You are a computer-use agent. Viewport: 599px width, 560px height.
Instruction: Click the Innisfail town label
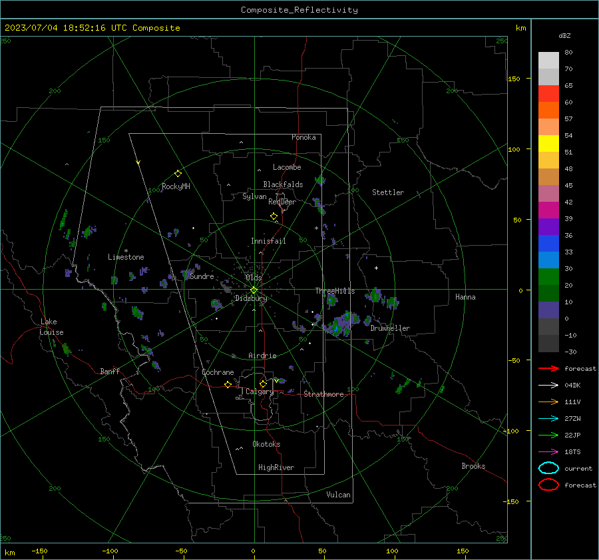(x=268, y=241)
